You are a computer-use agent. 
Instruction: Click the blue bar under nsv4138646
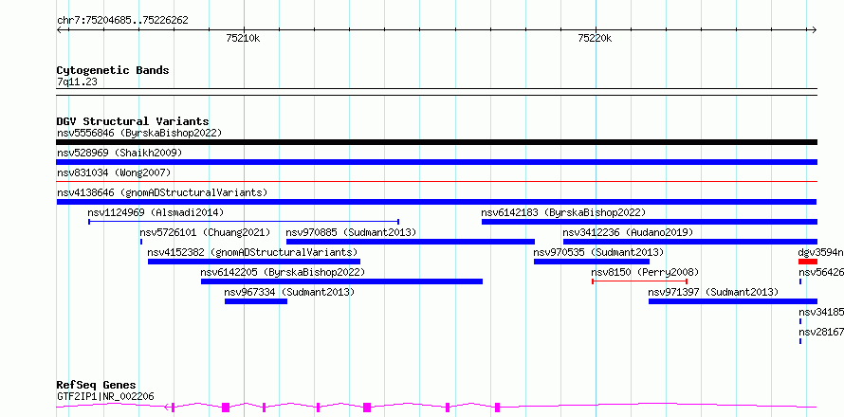coord(436,202)
